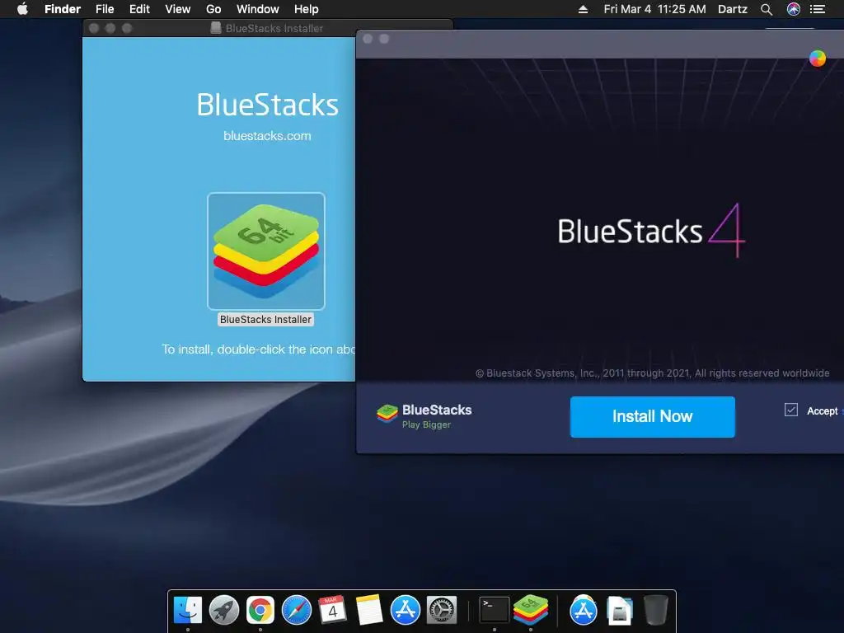Click the BlueStacks Installer 64-bit icon
The width and height of the screenshot is (844, 633).
tap(266, 251)
